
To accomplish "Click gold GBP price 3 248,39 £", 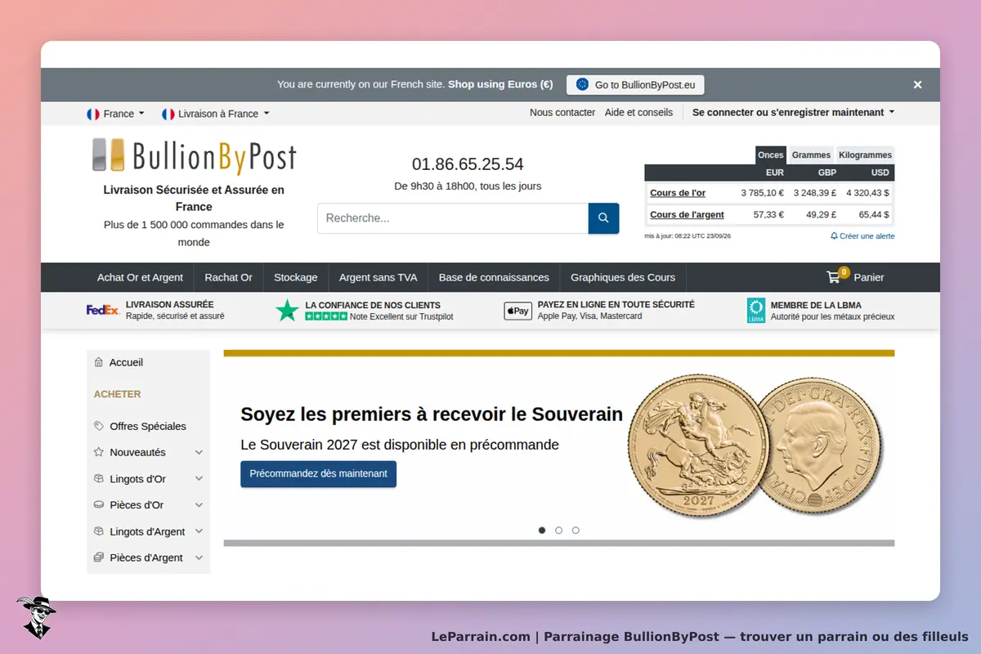I will pos(815,193).
